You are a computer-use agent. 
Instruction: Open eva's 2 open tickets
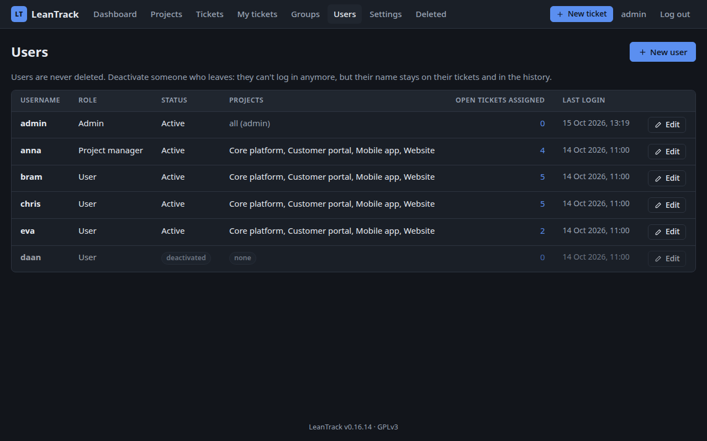click(542, 231)
